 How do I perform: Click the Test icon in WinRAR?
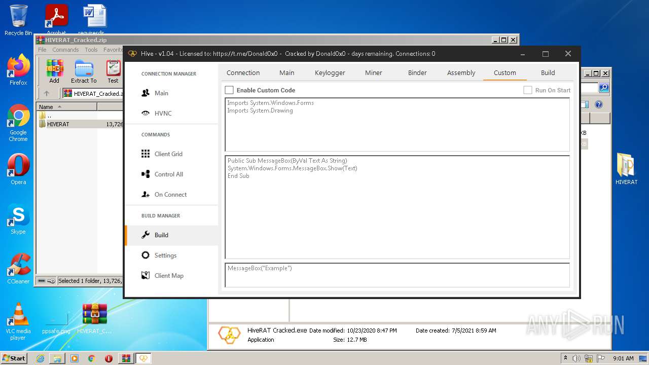coord(113,71)
